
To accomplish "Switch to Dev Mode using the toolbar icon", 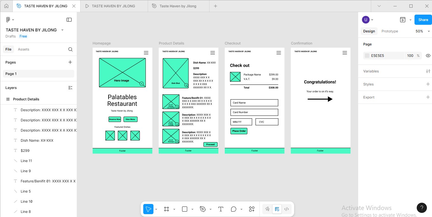I will 277,209.
